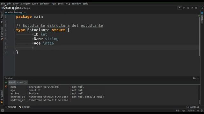
Task: Click the editor vertical scrollbar
Action: click(200, 37)
